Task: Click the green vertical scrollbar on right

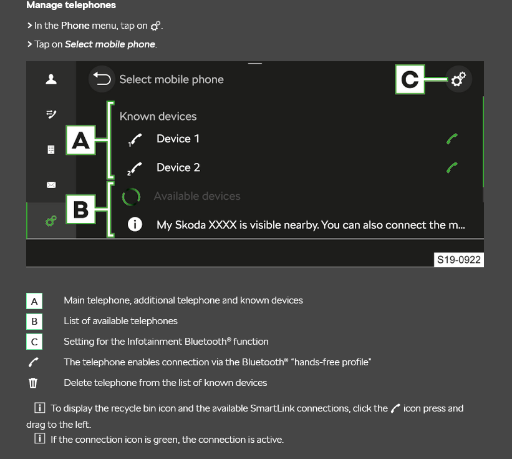Action: pos(483,142)
